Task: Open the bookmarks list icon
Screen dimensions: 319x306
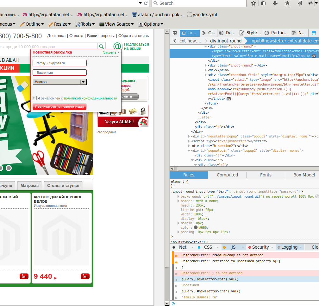Action: (263, 3)
